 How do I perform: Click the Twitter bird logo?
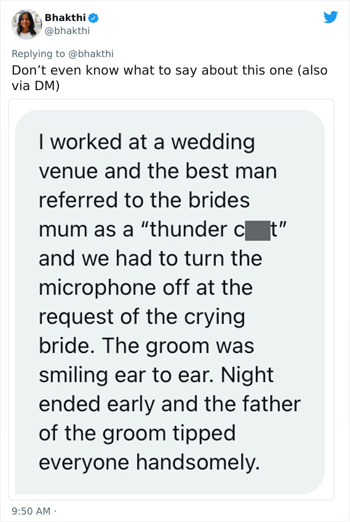pos(330,18)
